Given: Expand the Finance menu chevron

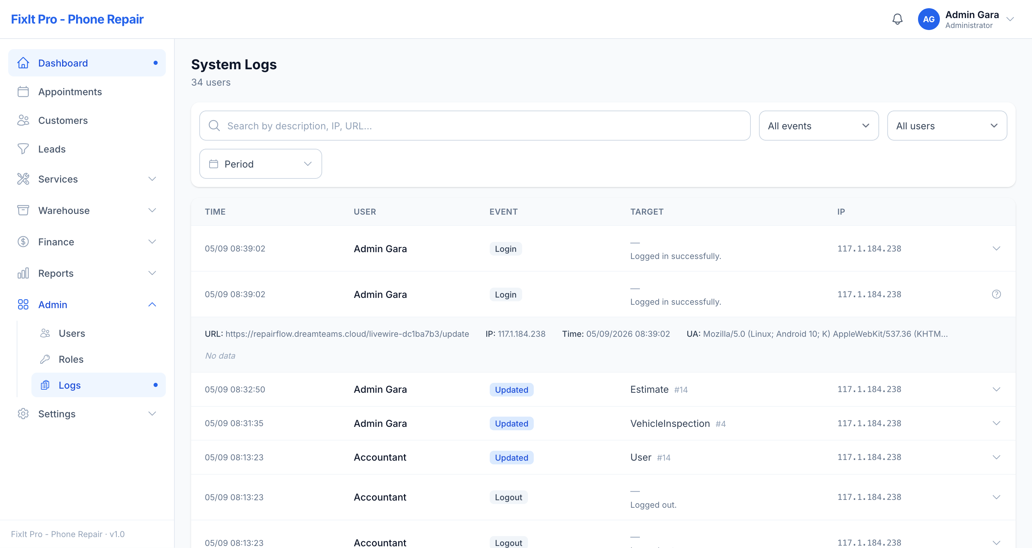Looking at the screenshot, I should coord(152,242).
